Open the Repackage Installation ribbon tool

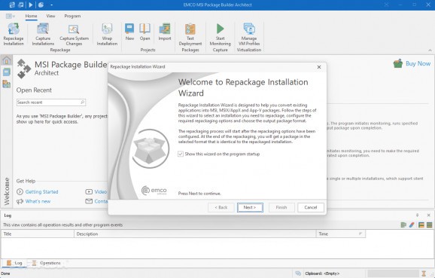click(14, 35)
